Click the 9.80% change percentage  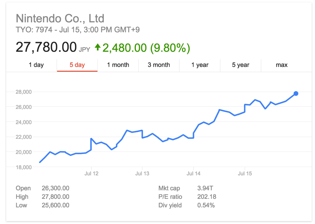coord(170,48)
